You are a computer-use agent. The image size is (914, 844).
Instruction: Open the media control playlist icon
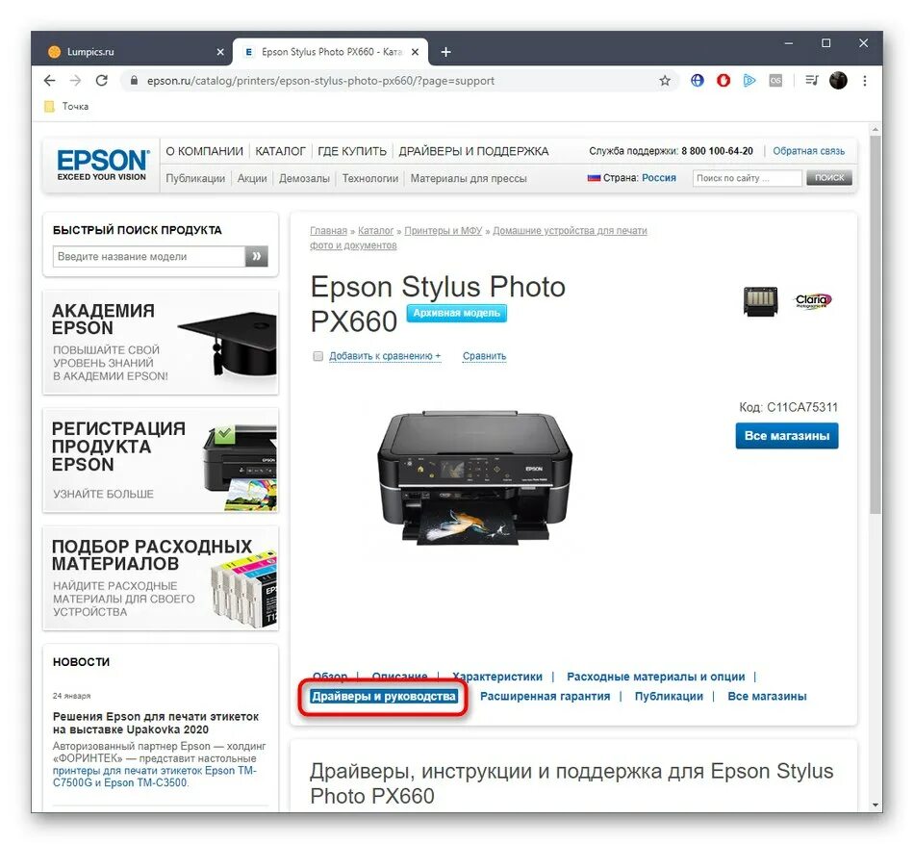[x=811, y=81]
